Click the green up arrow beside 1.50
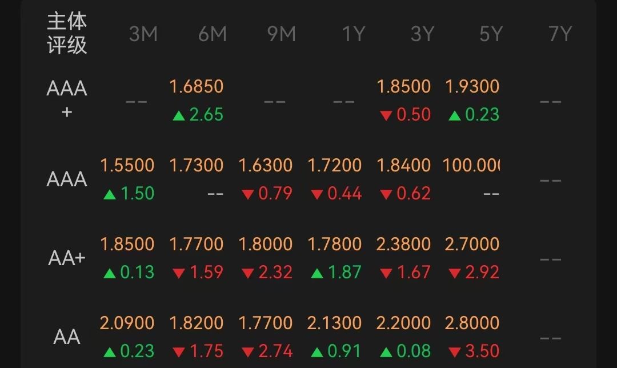The image size is (617, 368). 110,194
